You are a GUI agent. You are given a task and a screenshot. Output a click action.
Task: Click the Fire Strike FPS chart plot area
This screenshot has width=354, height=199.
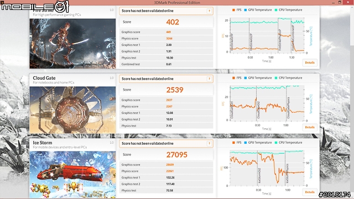pos(267,35)
